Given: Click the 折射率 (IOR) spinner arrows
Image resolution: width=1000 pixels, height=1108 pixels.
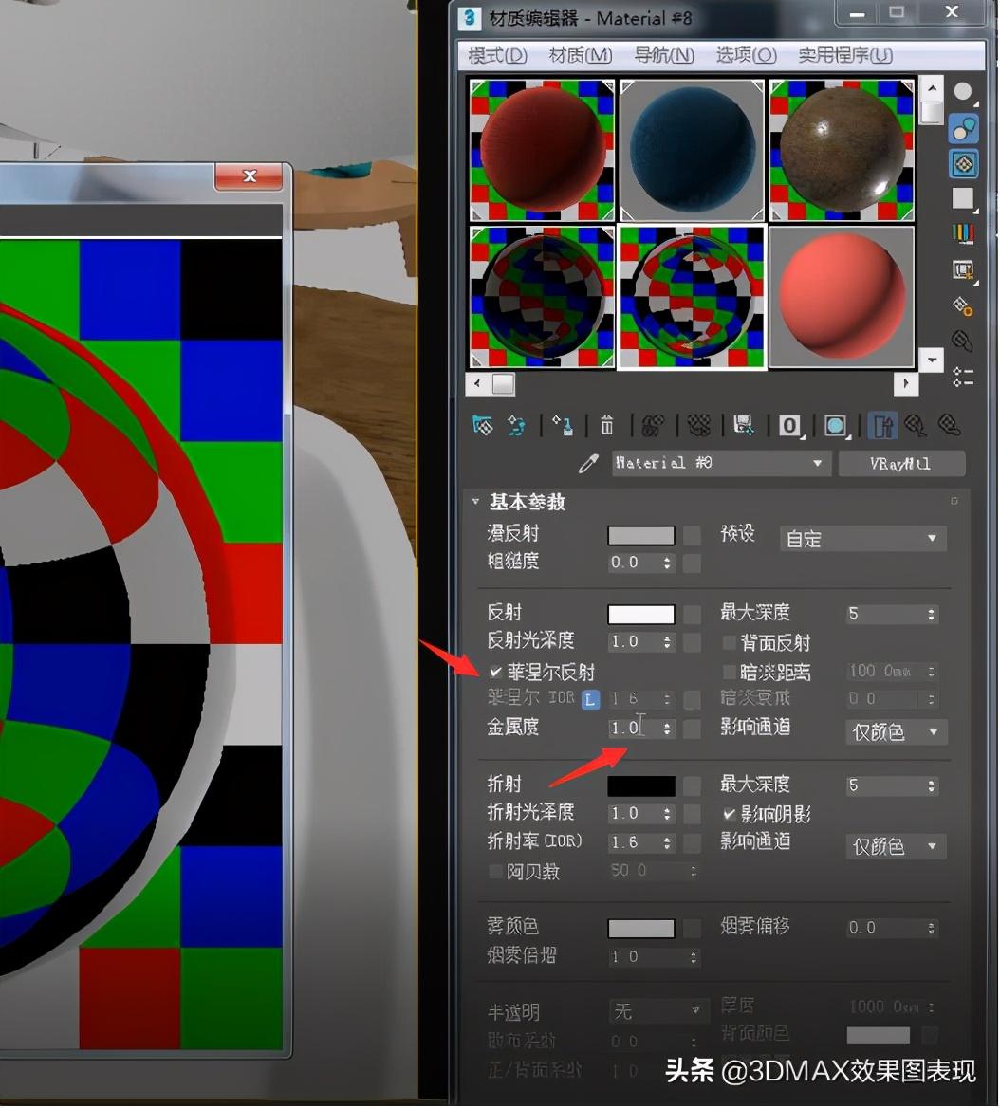Looking at the screenshot, I should tap(668, 842).
